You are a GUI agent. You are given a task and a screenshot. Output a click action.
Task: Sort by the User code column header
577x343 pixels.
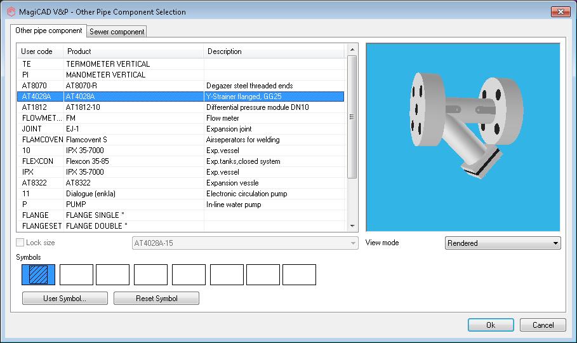point(40,51)
